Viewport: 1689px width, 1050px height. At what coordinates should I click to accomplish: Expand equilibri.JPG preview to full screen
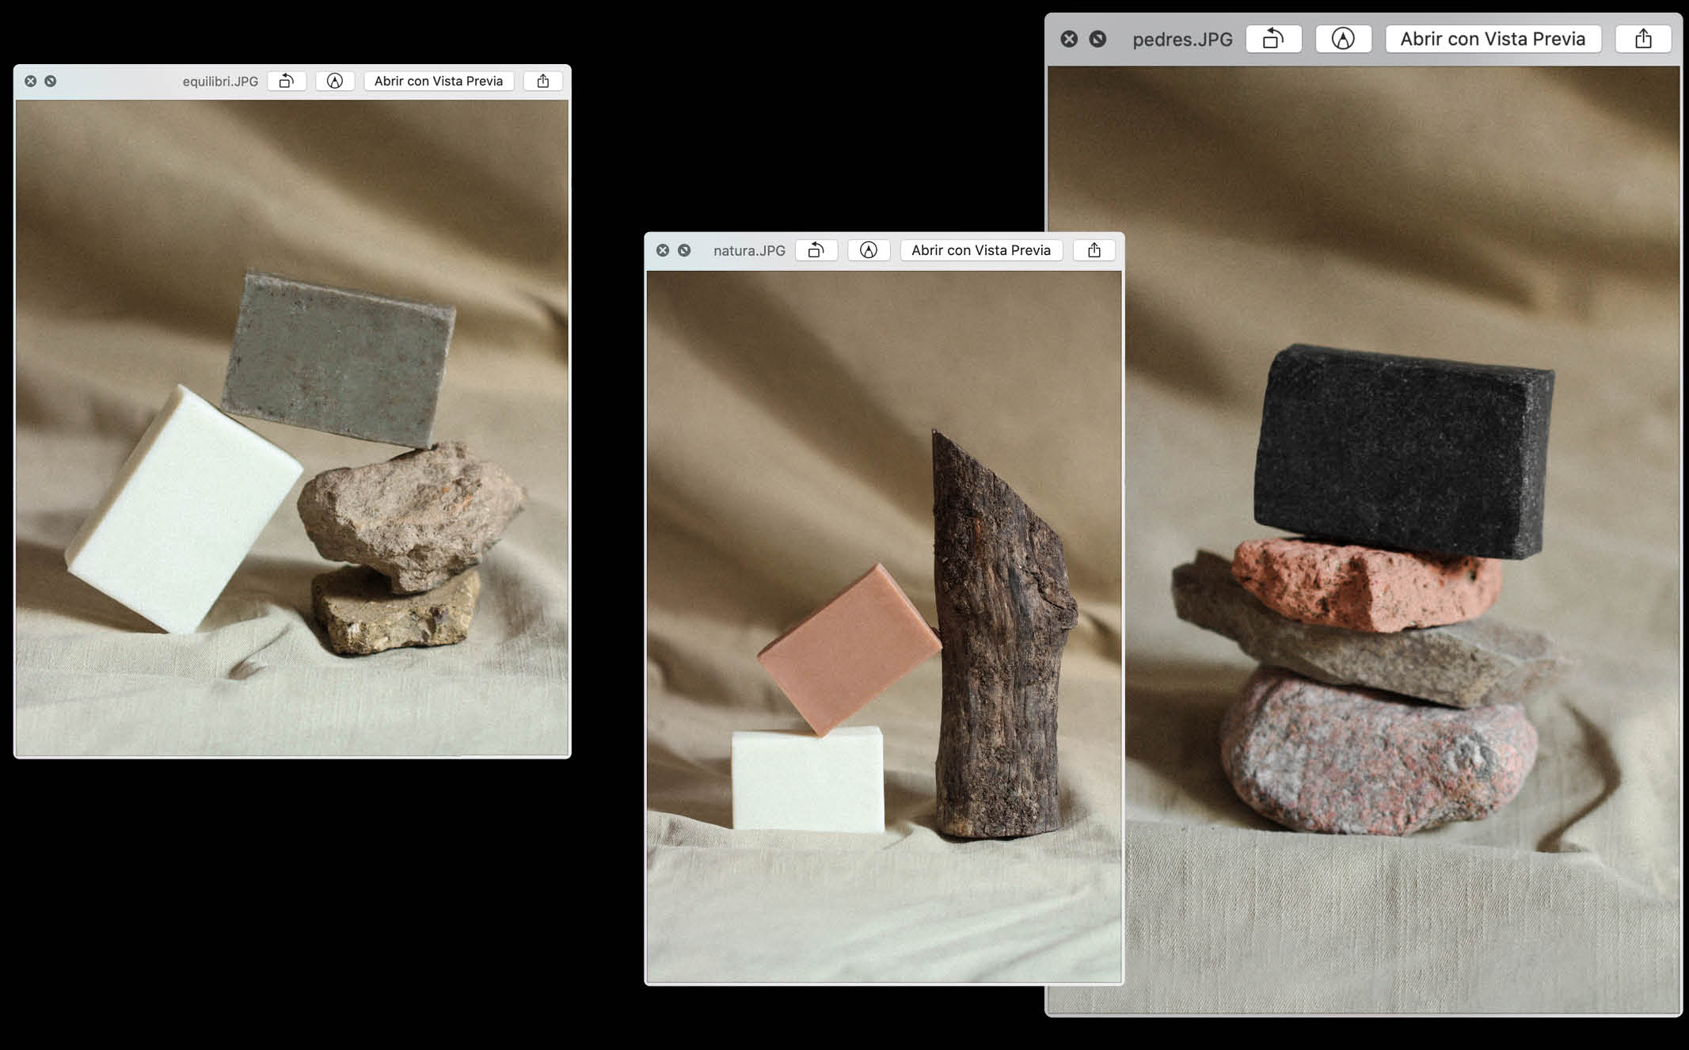[x=51, y=81]
